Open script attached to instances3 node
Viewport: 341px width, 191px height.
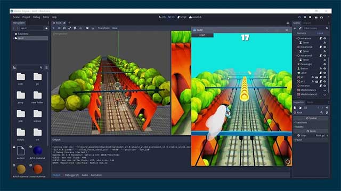(321, 56)
